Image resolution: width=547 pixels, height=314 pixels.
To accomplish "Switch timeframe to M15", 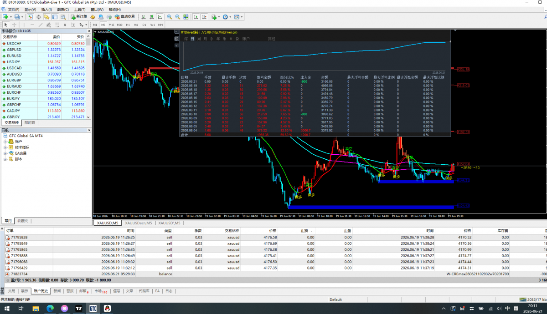I will (x=111, y=24).
